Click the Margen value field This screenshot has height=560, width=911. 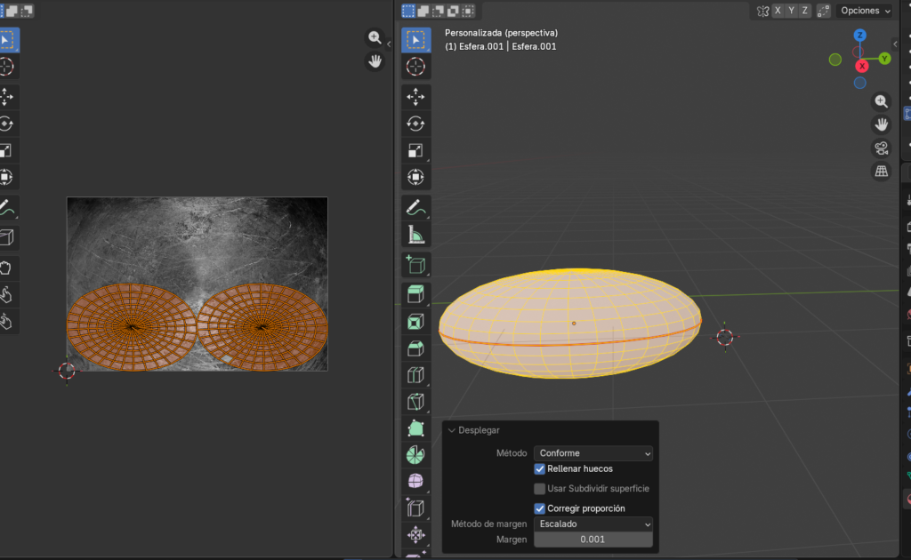[x=593, y=540]
